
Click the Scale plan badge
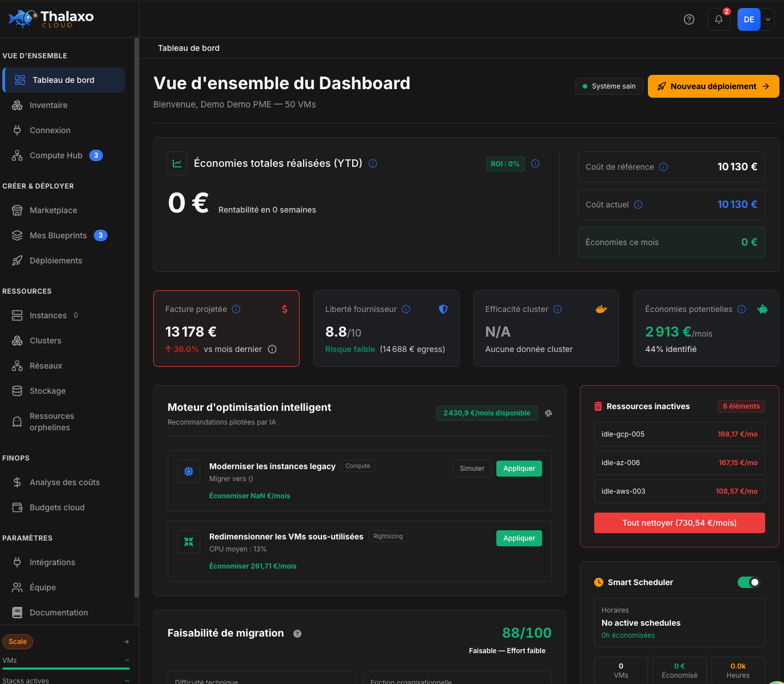click(x=18, y=642)
